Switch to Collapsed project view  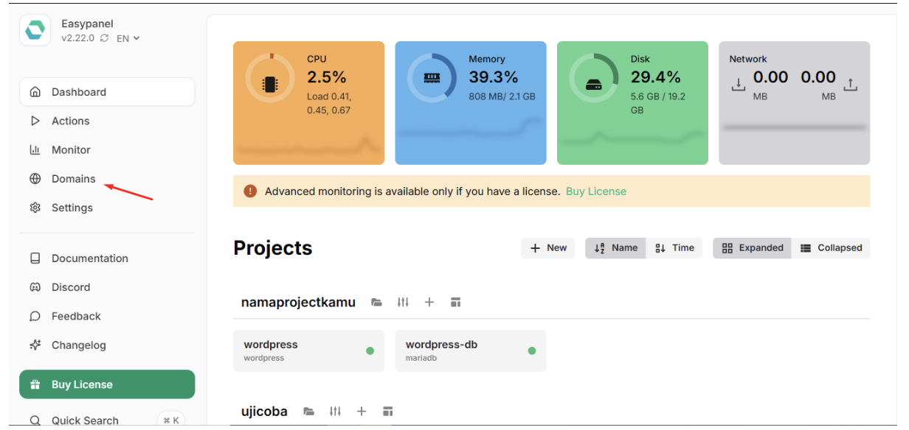click(x=831, y=248)
